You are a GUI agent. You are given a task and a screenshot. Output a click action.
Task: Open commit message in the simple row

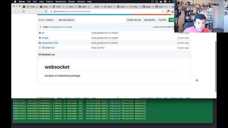click(104, 38)
